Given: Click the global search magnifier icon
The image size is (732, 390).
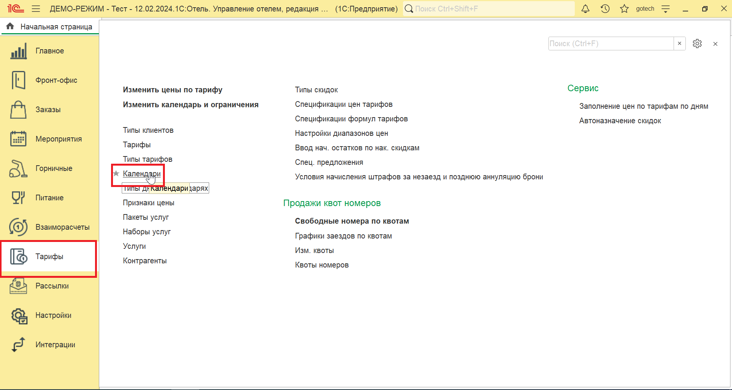Looking at the screenshot, I should click(409, 8).
